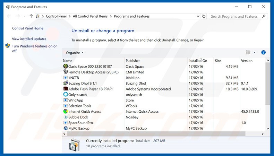274x156 pixels.
Task: Go up one folder level
Action: [31, 16]
